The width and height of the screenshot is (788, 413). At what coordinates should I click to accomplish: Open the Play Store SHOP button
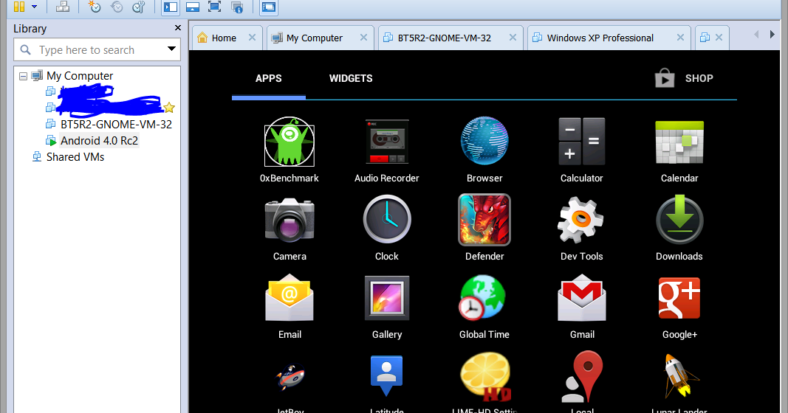[685, 78]
